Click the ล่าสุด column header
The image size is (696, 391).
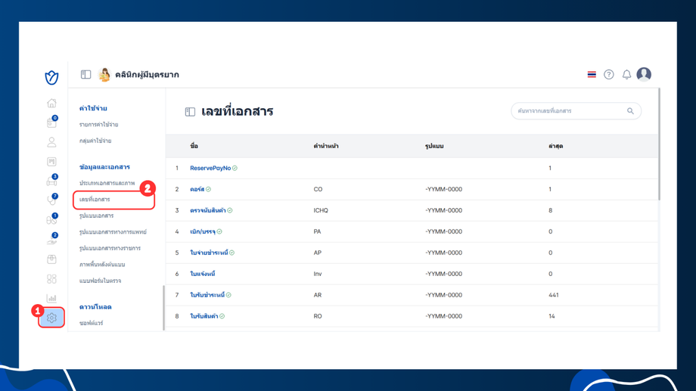pos(556,146)
